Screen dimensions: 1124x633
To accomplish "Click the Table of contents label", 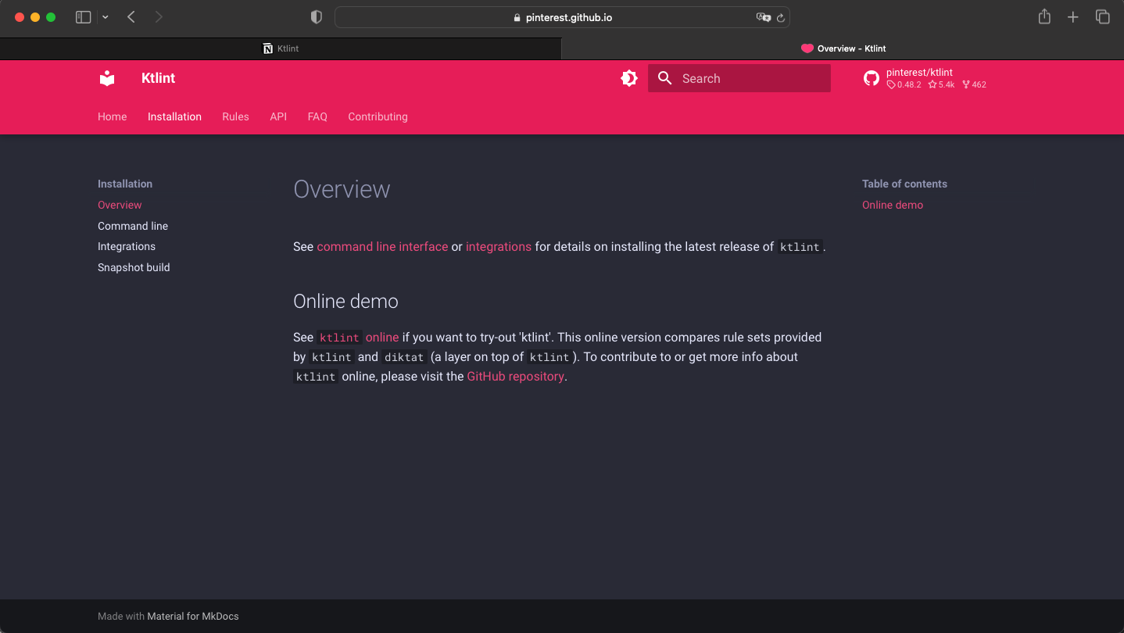I will point(904,184).
